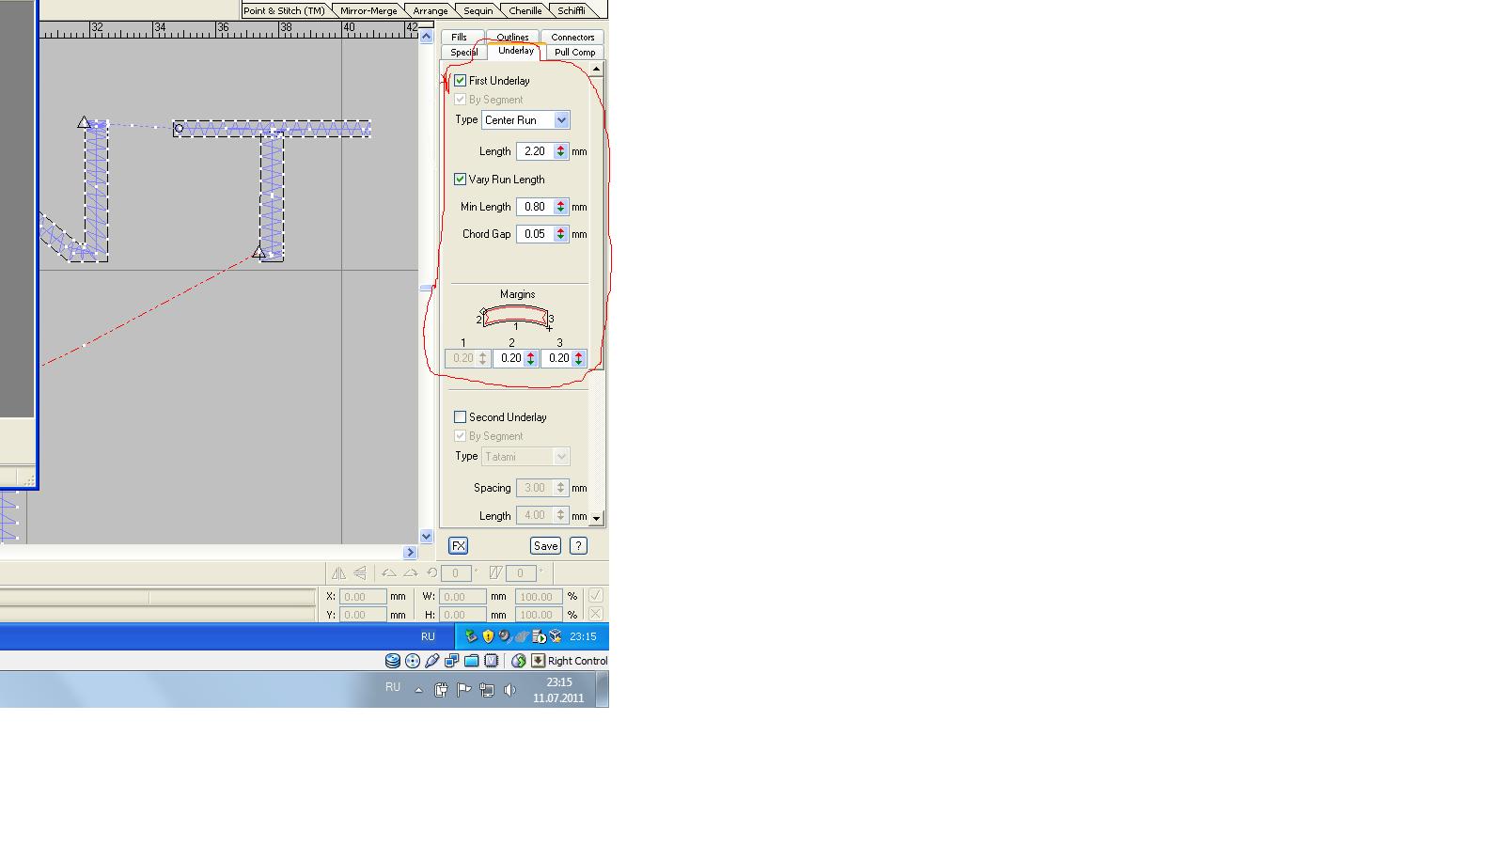Image resolution: width=1504 pixels, height=846 pixels.
Task: Click the skew parallelogram icon
Action: pyautogui.click(x=495, y=573)
